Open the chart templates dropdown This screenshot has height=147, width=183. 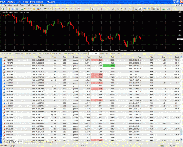(169, 9)
